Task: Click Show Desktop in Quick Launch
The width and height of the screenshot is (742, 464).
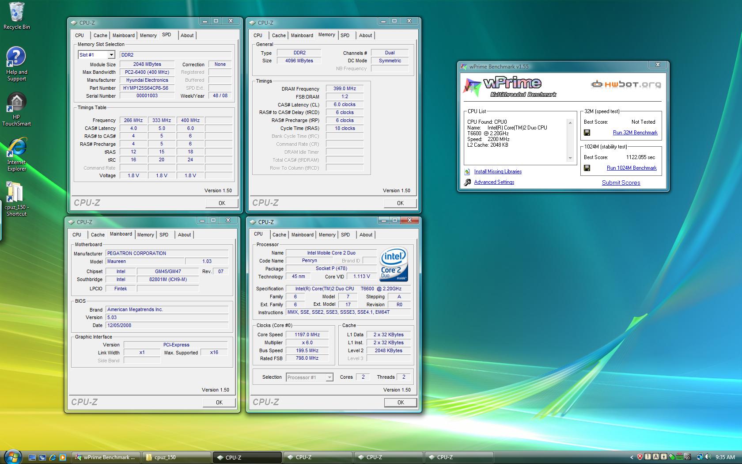Action: point(32,457)
